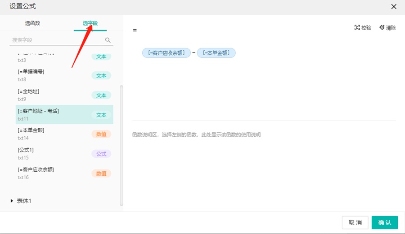Click the field list scrollbar
Screen dimensions: 405x234
click(x=121, y=145)
